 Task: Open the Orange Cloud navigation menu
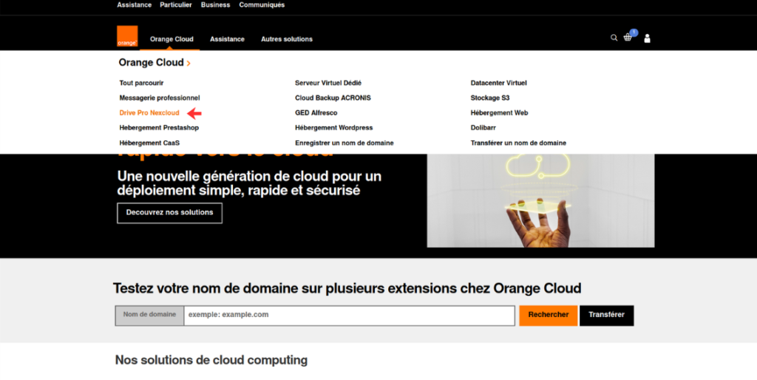[172, 39]
